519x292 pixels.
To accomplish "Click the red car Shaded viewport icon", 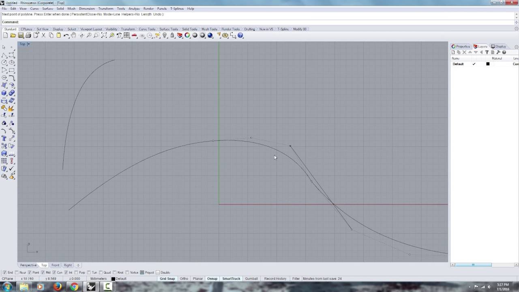I will (134, 36).
